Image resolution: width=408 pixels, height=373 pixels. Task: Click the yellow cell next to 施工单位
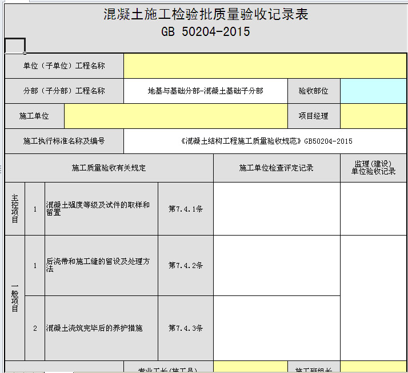175,116
